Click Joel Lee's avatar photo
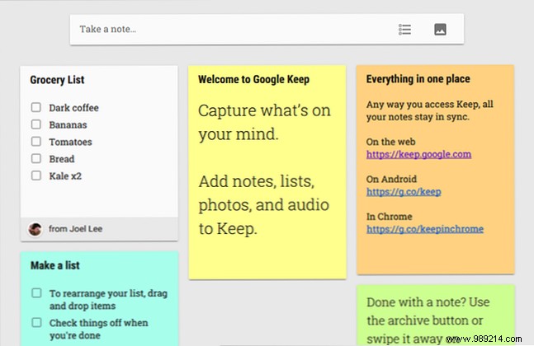The width and height of the screenshot is (534, 346). click(x=35, y=229)
